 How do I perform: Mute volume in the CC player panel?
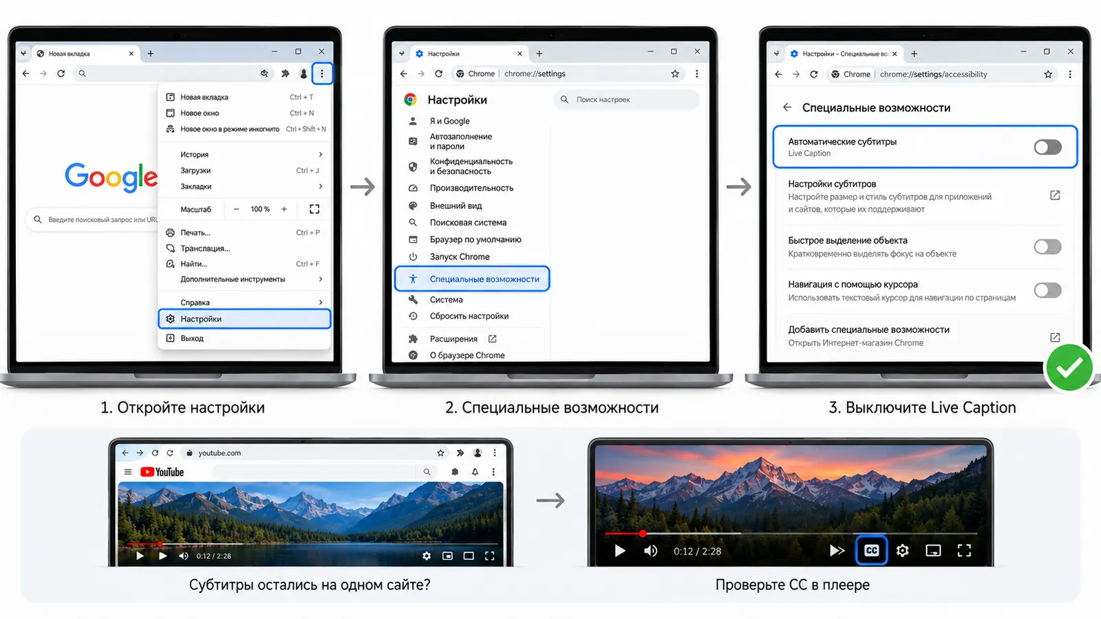click(650, 551)
